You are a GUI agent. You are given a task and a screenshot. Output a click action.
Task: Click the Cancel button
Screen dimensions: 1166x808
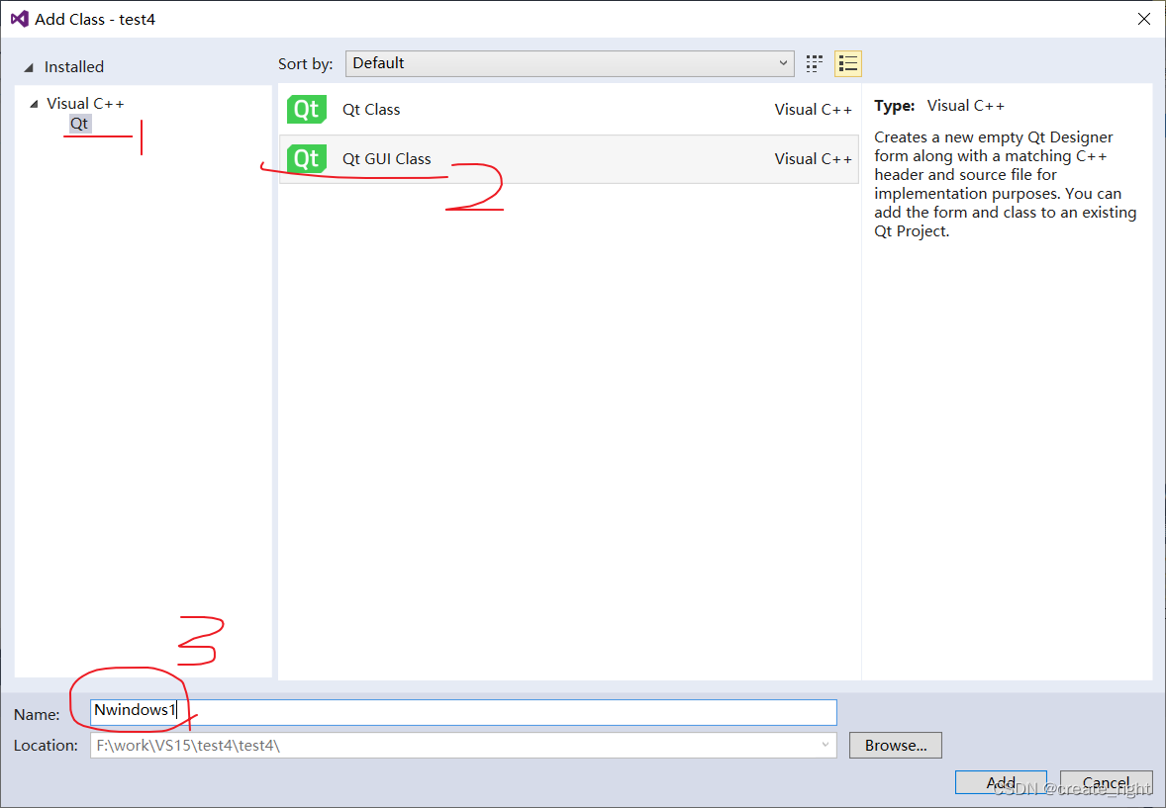(1106, 782)
